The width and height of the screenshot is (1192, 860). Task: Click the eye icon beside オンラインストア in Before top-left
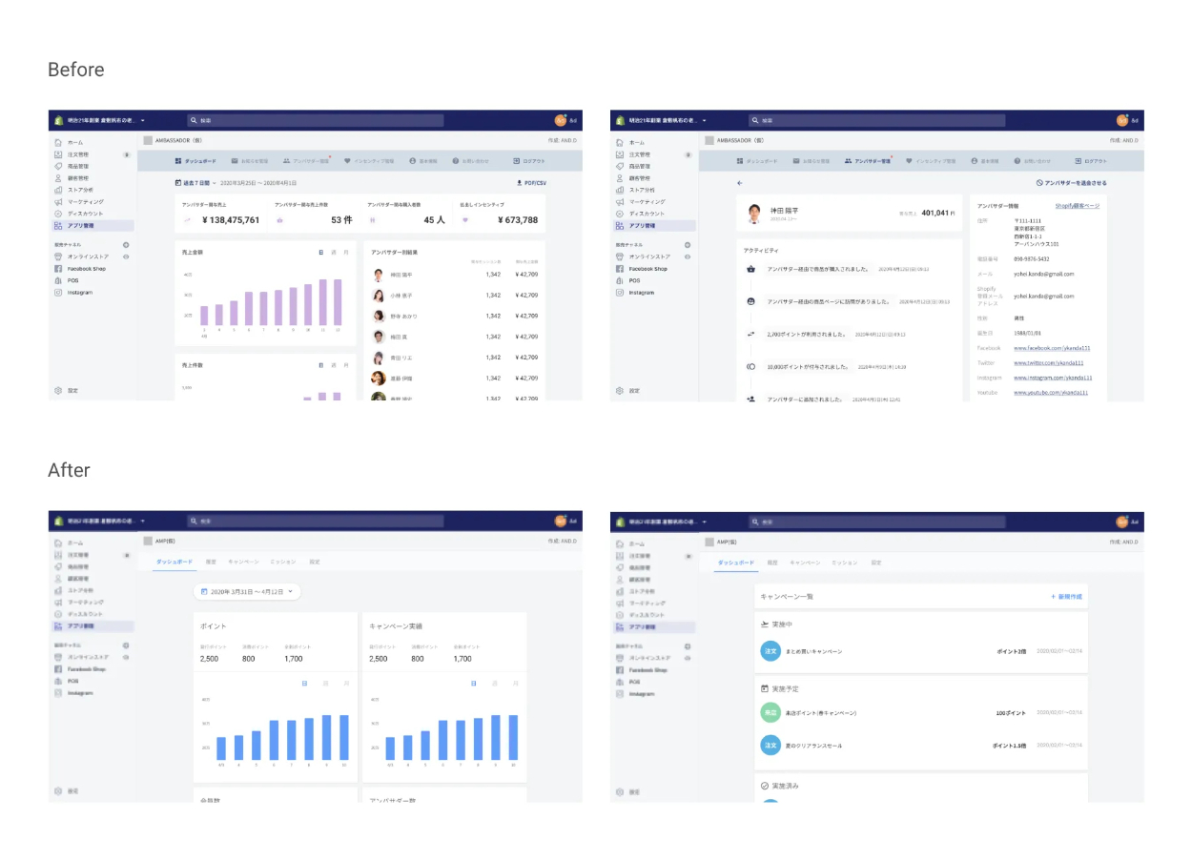click(126, 256)
